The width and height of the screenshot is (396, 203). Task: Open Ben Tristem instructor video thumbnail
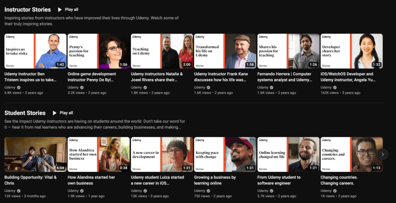tap(35, 51)
